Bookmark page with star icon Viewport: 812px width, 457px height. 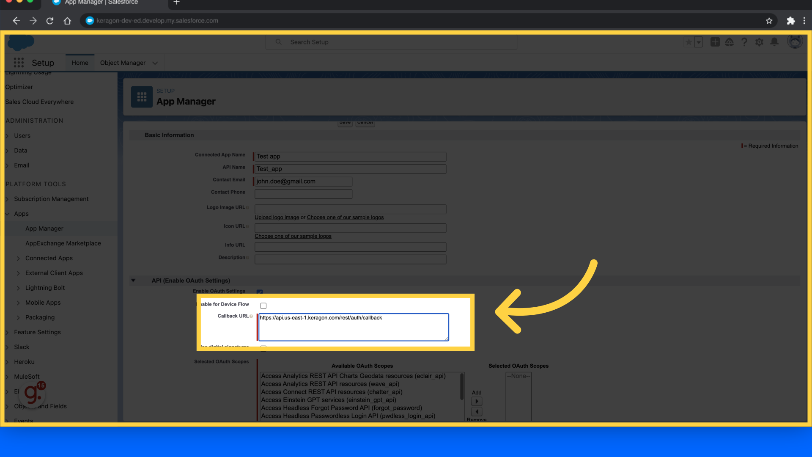tap(769, 21)
